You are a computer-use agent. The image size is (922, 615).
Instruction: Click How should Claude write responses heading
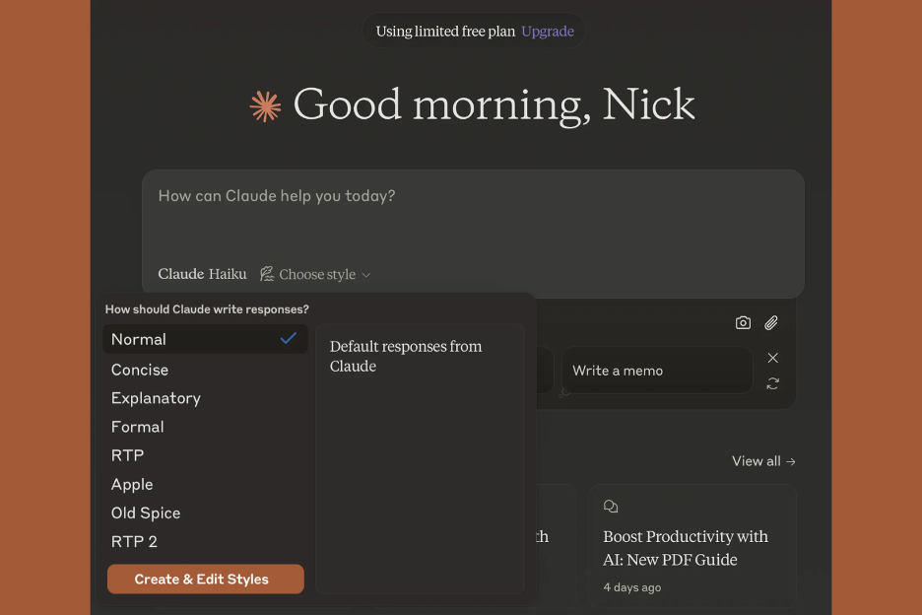pyautogui.click(x=207, y=308)
